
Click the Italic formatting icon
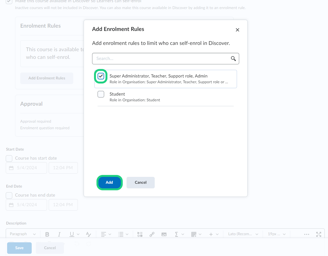(x=59, y=234)
